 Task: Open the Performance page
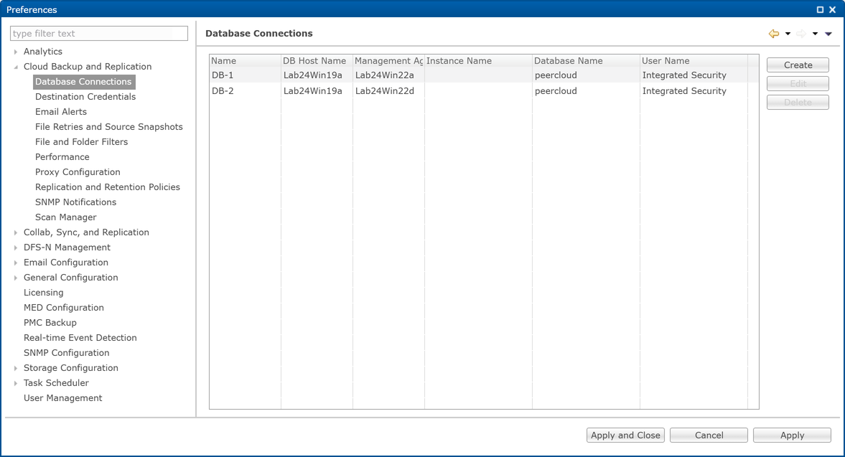click(x=62, y=157)
